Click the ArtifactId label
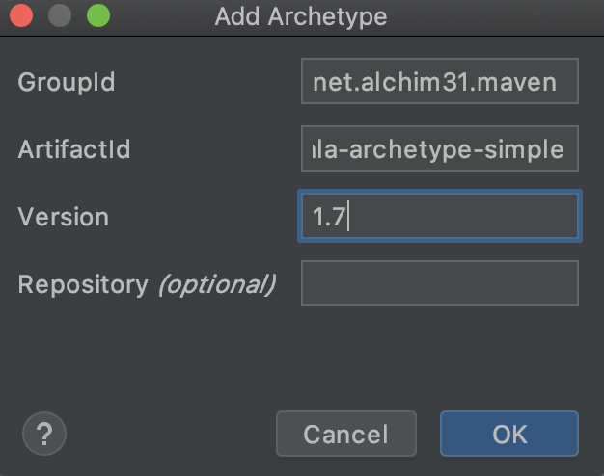The image size is (604, 476). [x=74, y=149]
